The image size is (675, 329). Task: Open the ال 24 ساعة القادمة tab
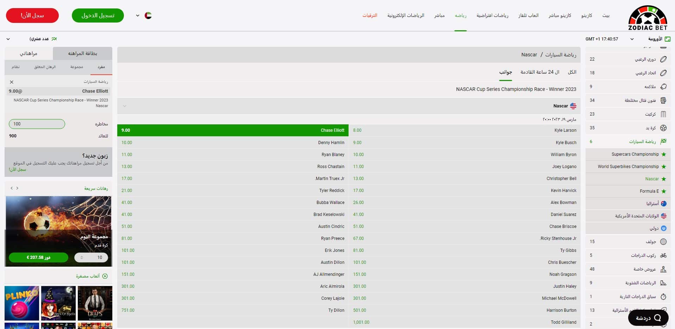coord(540,72)
